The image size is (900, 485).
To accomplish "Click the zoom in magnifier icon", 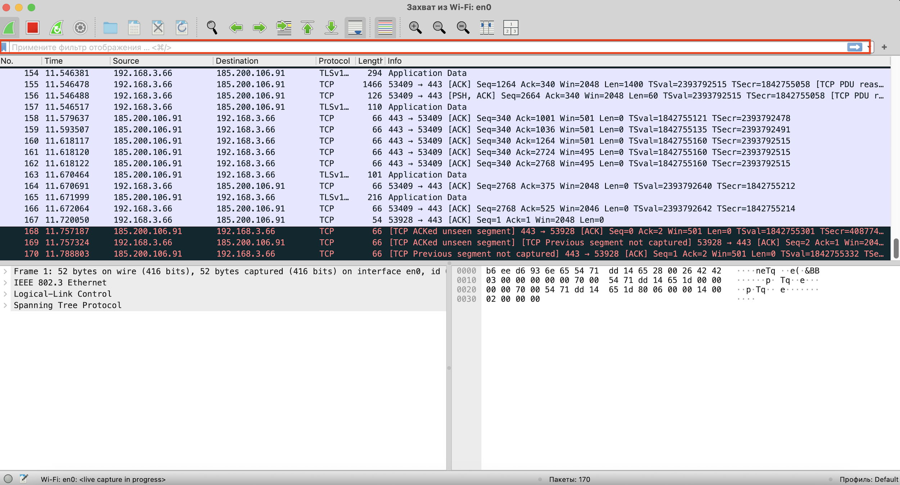I will pos(415,28).
